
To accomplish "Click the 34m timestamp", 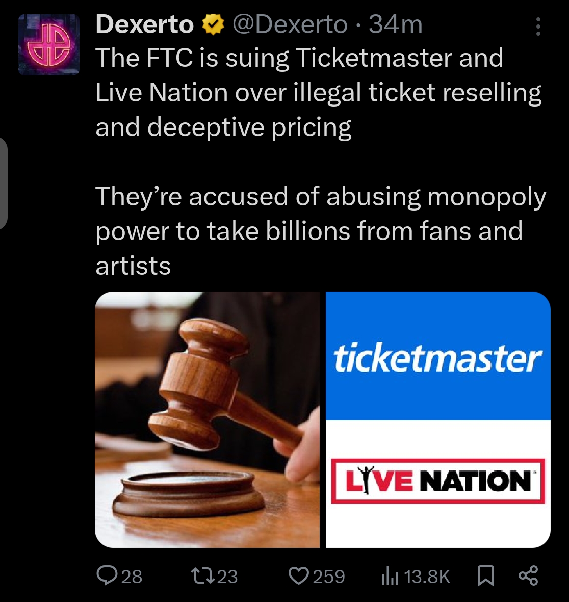I will pyautogui.click(x=396, y=24).
